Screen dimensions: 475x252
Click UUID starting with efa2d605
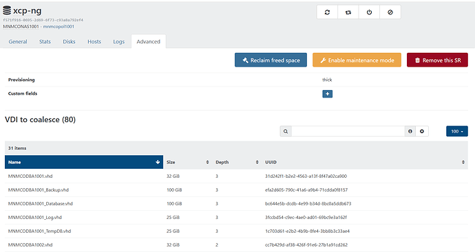(306, 190)
